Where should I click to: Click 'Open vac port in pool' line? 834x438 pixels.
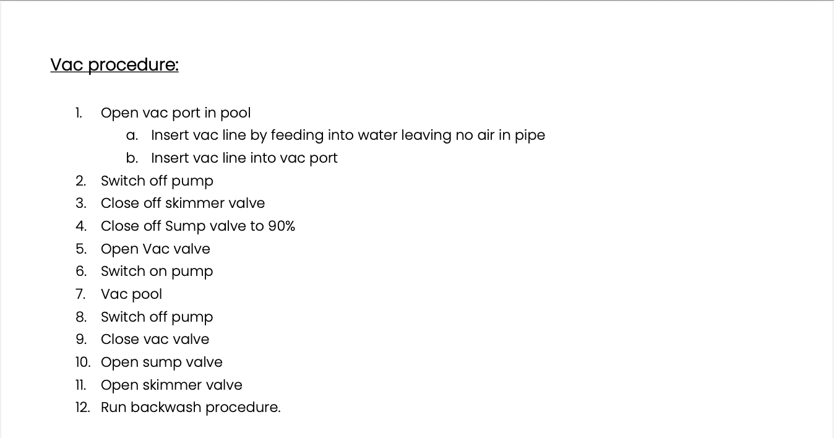pos(176,113)
